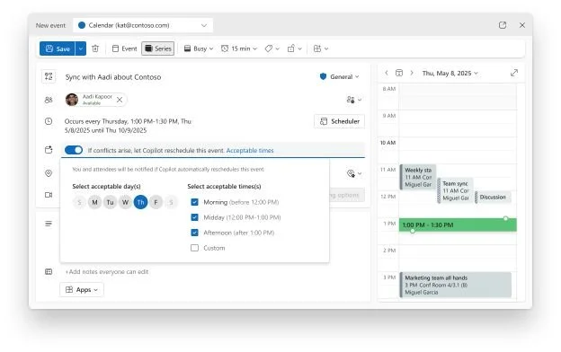Image resolution: width=561 pixels, height=352 pixels.
Task: Toggle Thursday as acceptable day
Action: tap(140, 202)
